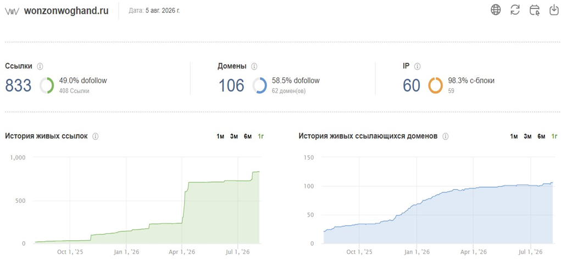Click 'Apr 1, '26' label on links chart

(182, 252)
